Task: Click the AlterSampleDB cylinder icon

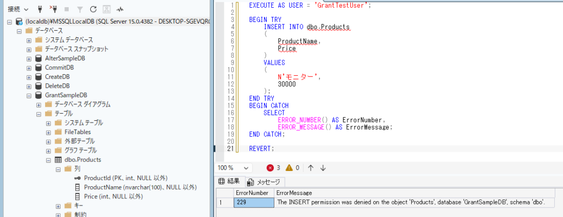Action: [x=38, y=58]
